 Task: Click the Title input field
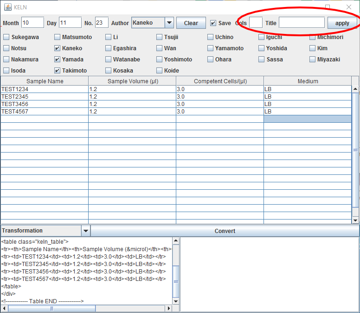coord(302,22)
